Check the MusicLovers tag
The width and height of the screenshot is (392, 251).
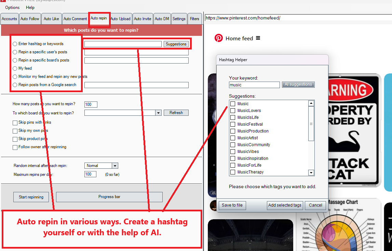click(233, 111)
